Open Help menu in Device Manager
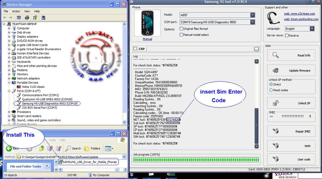This screenshot has width=322, height=179. point(37,11)
